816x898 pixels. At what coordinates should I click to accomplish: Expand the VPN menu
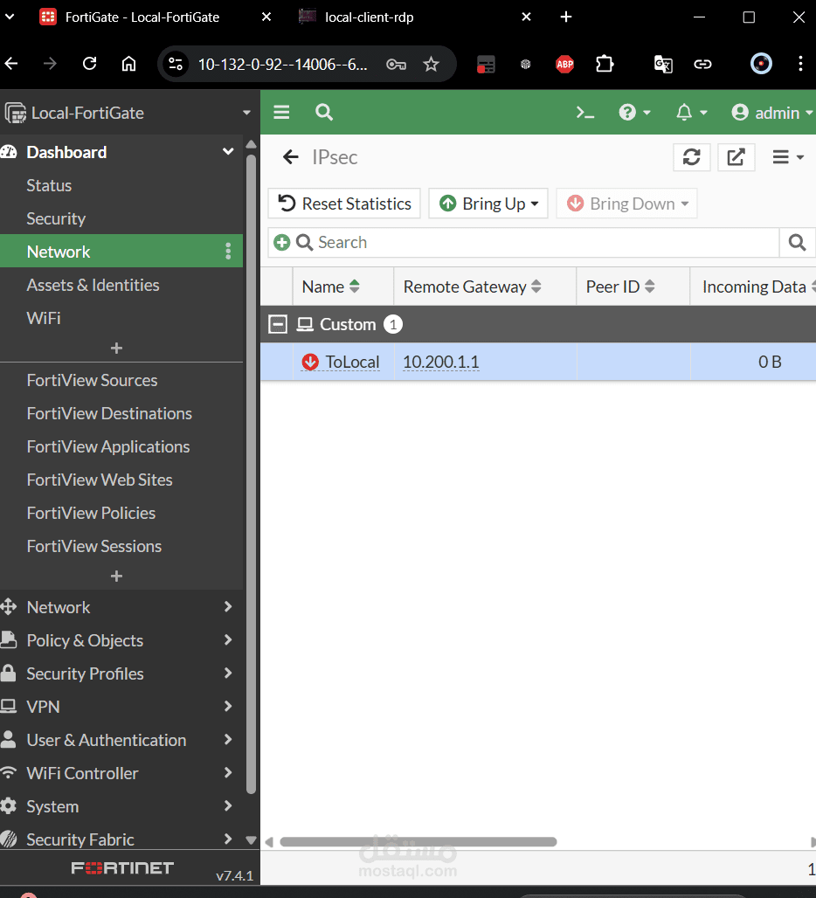pyautogui.click(x=121, y=707)
